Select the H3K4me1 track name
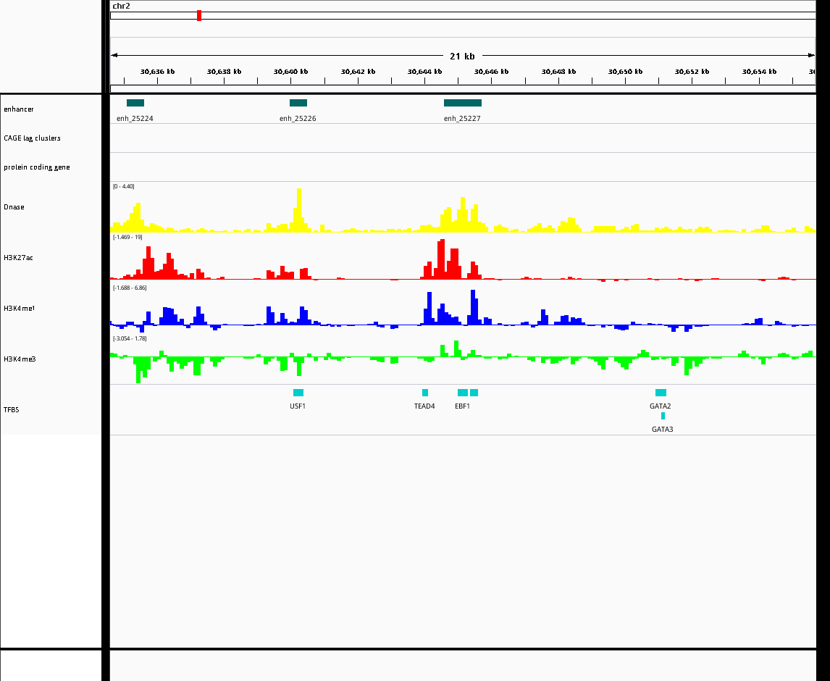830x681 pixels. pos(20,309)
